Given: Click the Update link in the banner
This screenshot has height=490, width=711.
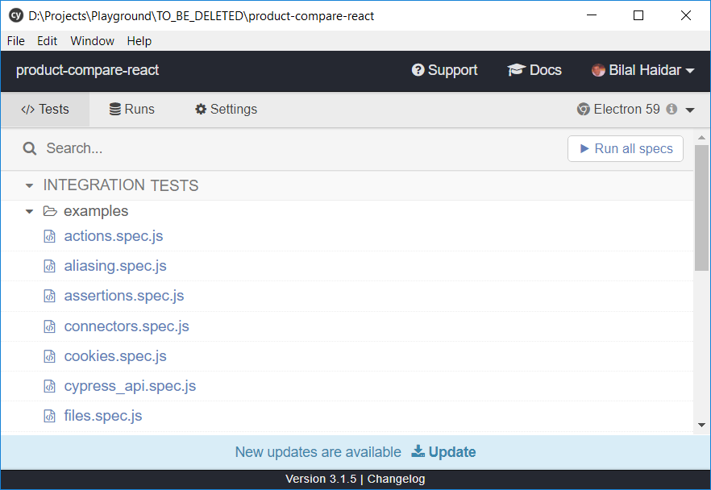Looking at the screenshot, I should 443,452.
